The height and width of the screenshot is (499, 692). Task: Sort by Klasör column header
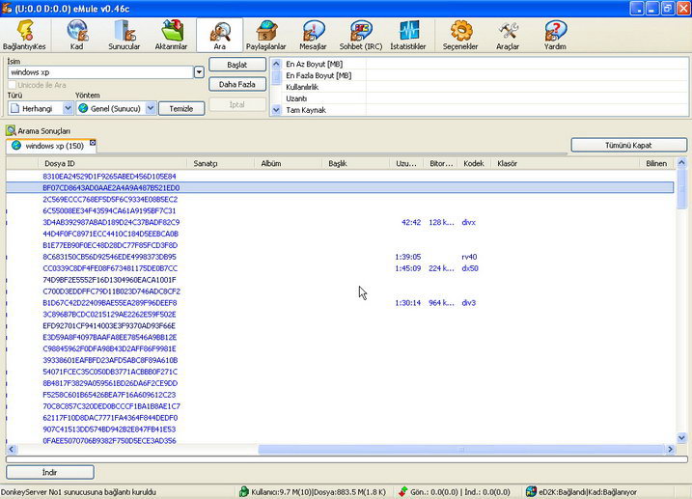566,163
